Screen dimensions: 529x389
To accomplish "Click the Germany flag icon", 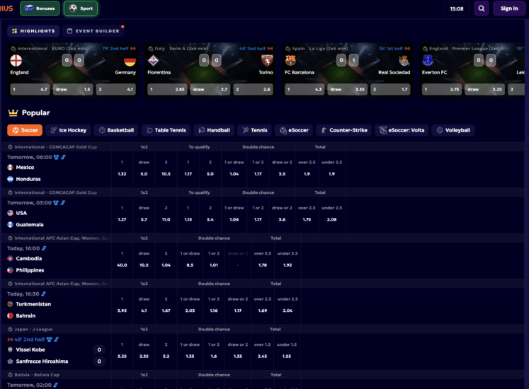I will click(x=130, y=61).
